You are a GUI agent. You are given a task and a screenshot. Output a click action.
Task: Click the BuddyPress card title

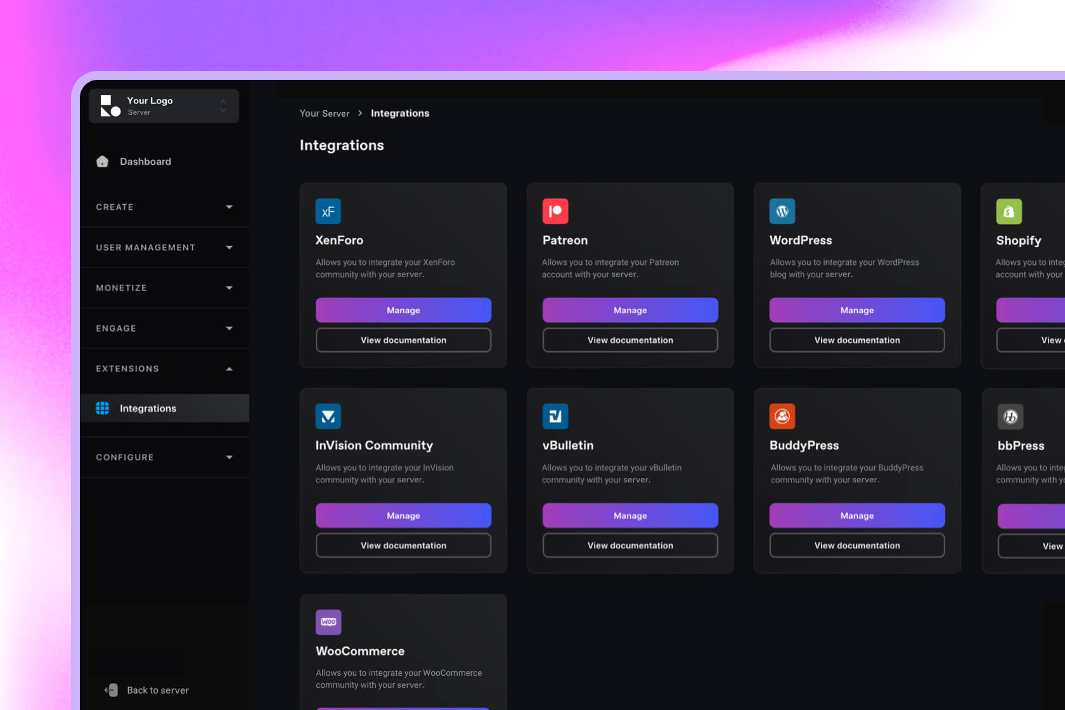[x=804, y=446]
